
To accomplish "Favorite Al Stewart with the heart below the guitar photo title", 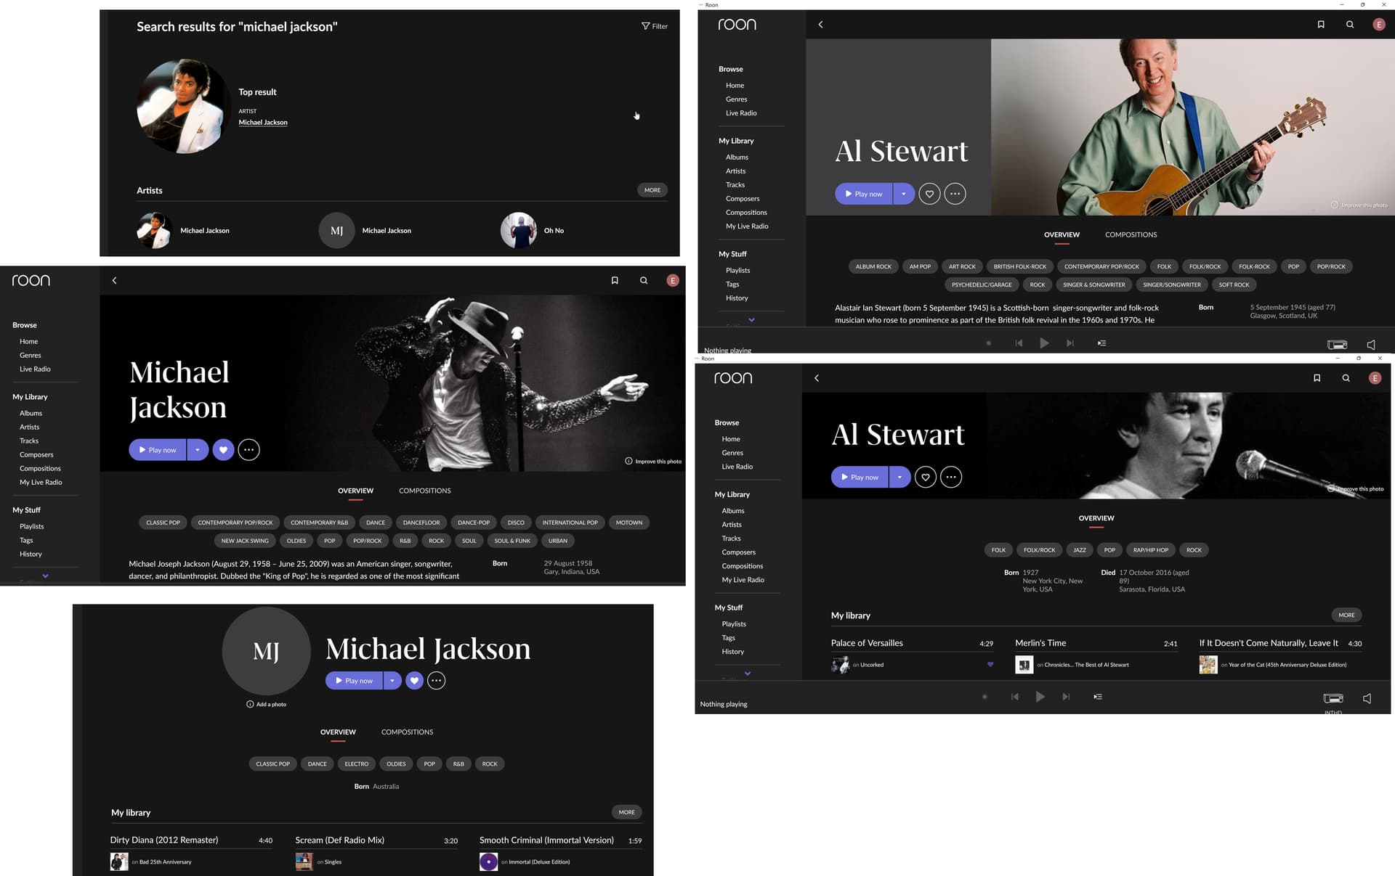I will pyautogui.click(x=929, y=194).
